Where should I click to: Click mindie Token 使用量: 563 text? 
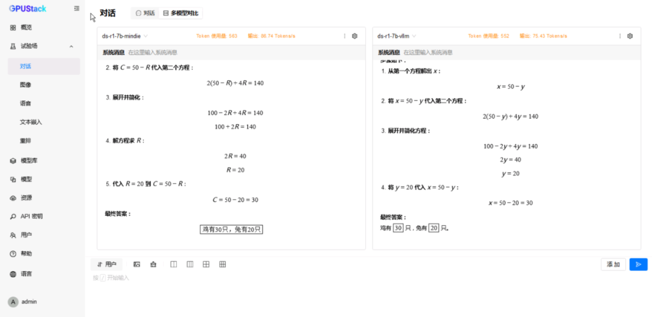click(217, 36)
